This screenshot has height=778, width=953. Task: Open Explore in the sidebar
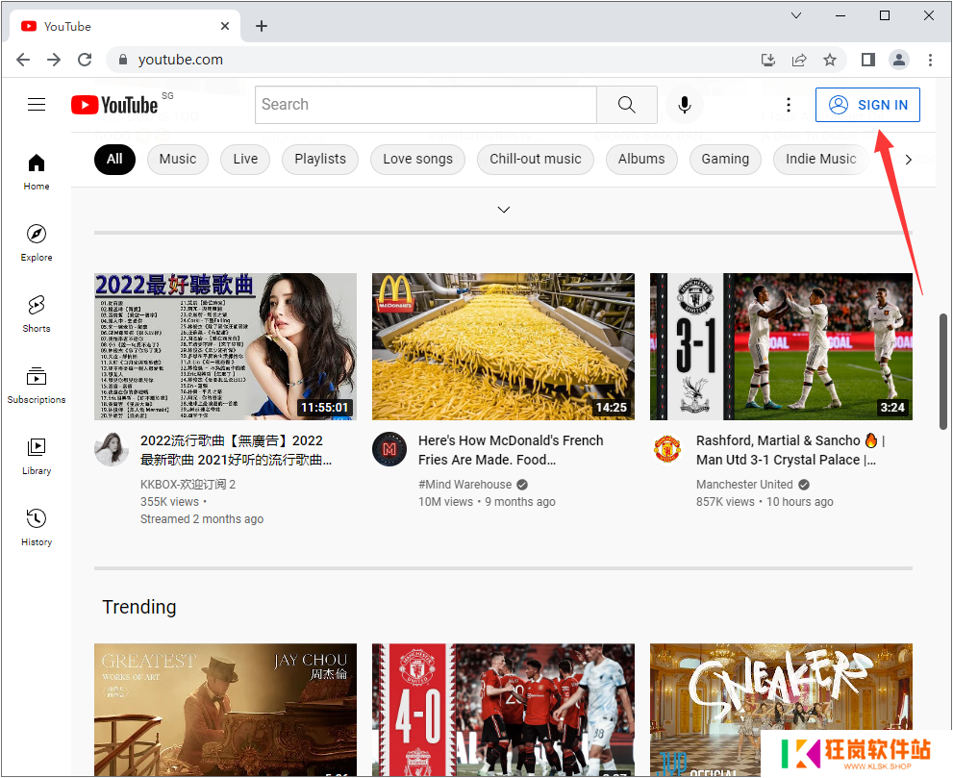(x=37, y=242)
